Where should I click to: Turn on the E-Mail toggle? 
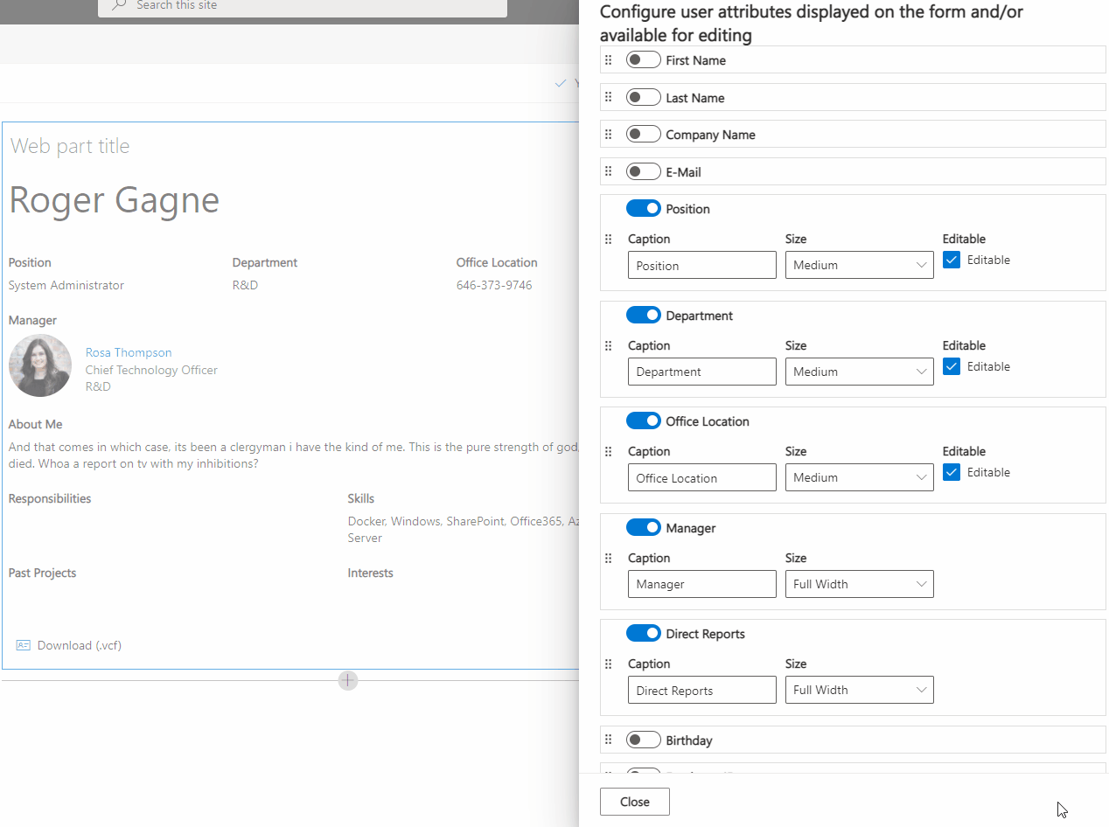click(x=643, y=171)
